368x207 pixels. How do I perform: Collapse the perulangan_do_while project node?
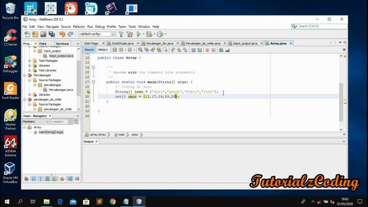pos(25,99)
